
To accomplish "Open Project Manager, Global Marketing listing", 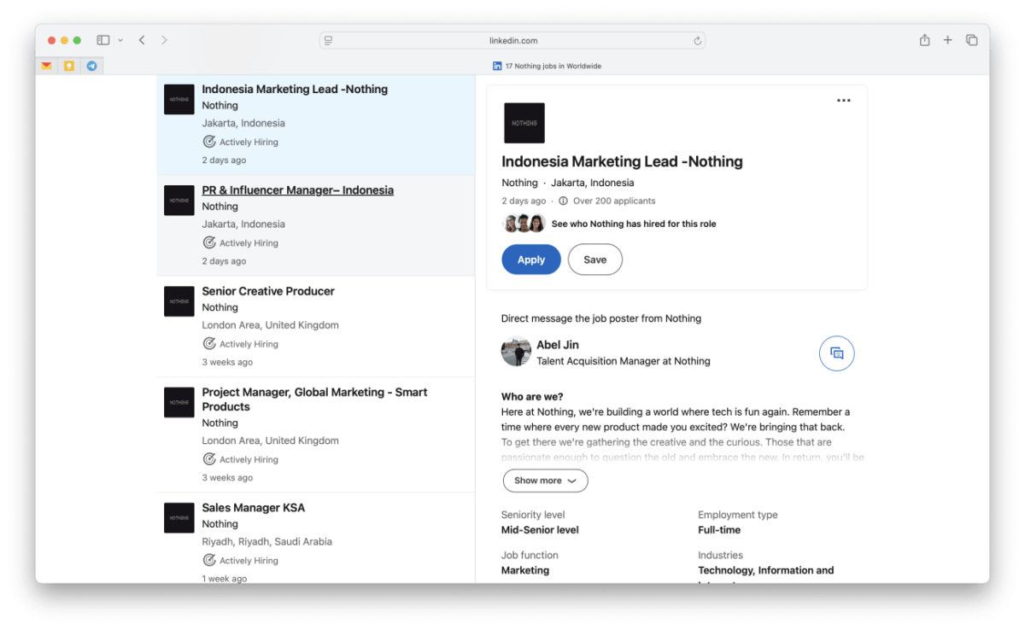I will 314,400.
